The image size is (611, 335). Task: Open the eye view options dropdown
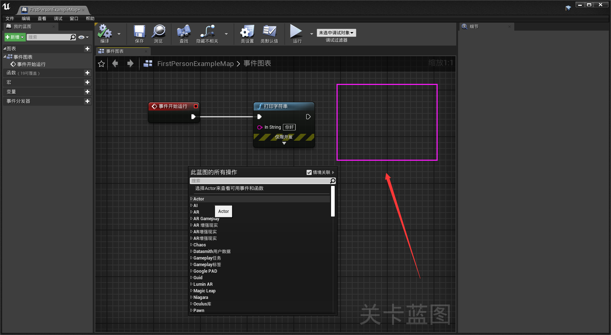coord(84,37)
